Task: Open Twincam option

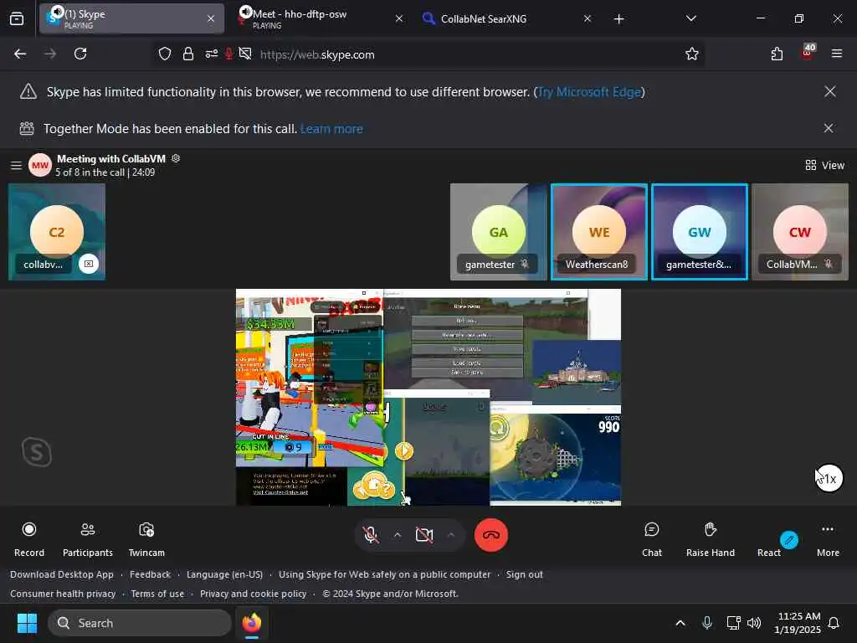Action: tap(146, 539)
